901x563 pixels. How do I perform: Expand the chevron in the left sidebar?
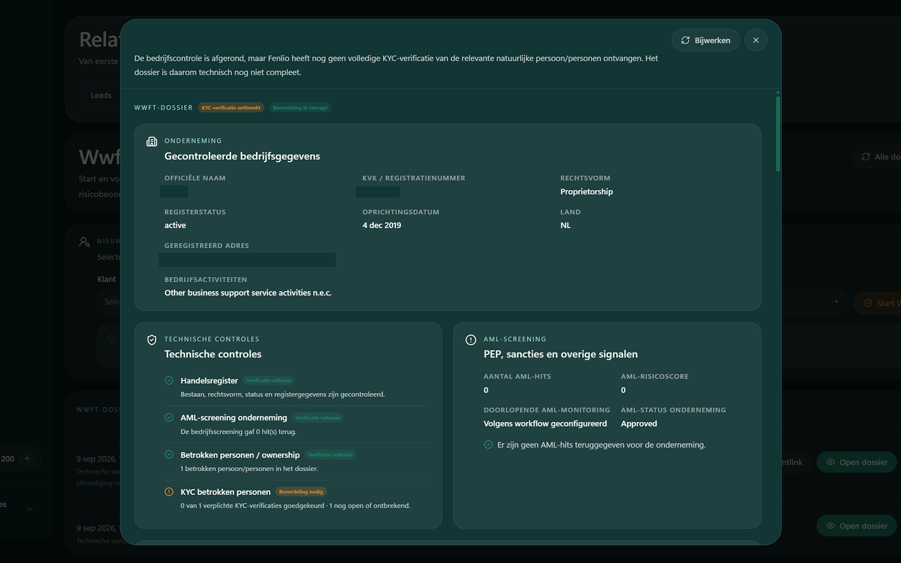coord(29,509)
